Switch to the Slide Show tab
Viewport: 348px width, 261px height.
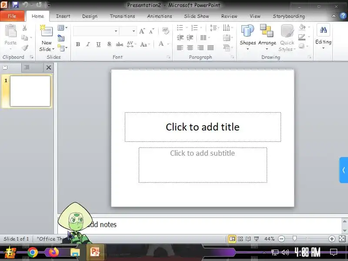[197, 16]
